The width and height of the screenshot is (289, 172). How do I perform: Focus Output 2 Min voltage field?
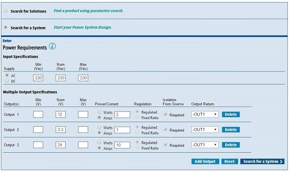click(x=38, y=130)
